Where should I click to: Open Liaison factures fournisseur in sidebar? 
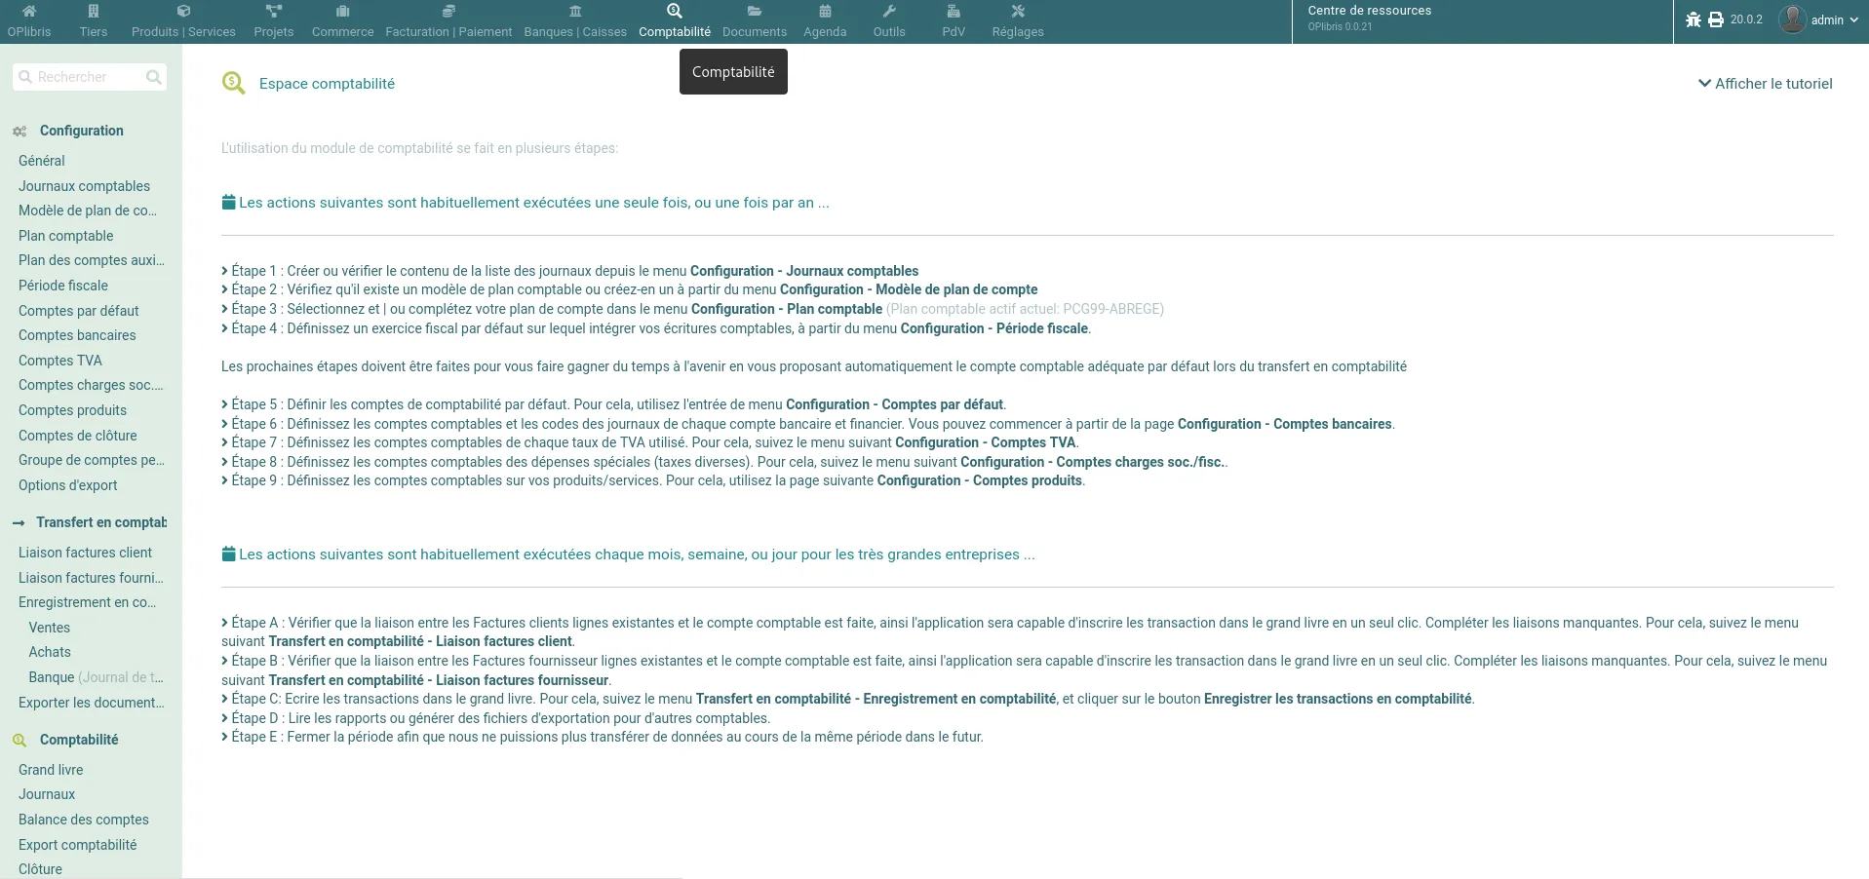pyautogui.click(x=91, y=578)
